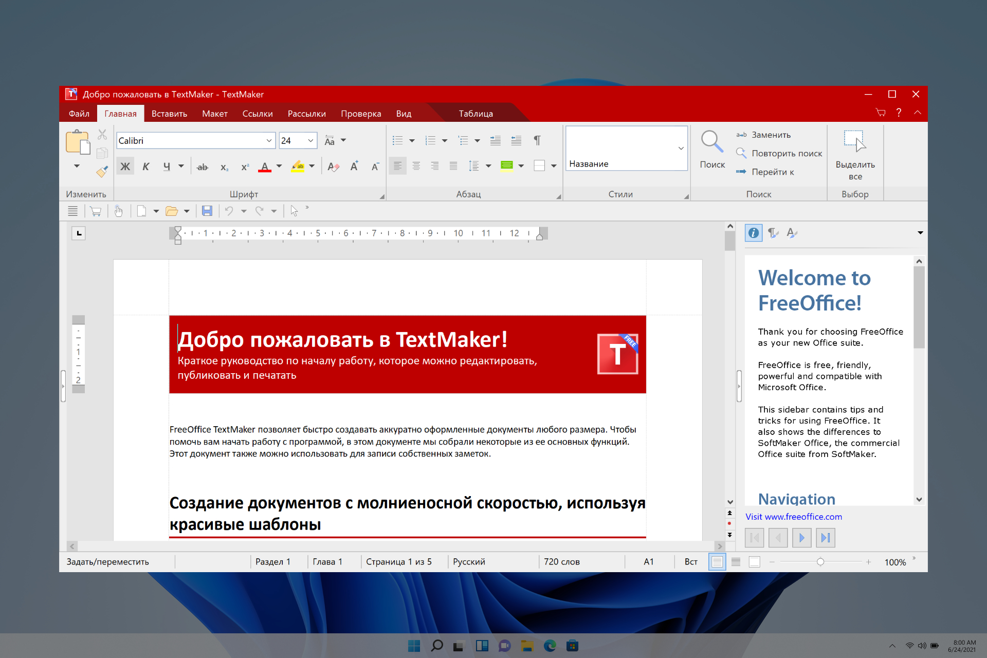
Task: Open the Visit www.freeoffice.com link
Action: pos(793,517)
